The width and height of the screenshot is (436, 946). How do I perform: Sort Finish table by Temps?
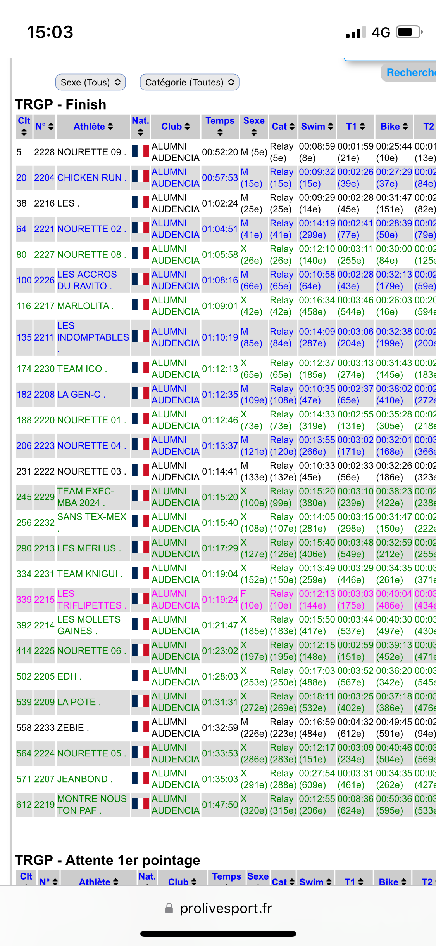(220, 126)
